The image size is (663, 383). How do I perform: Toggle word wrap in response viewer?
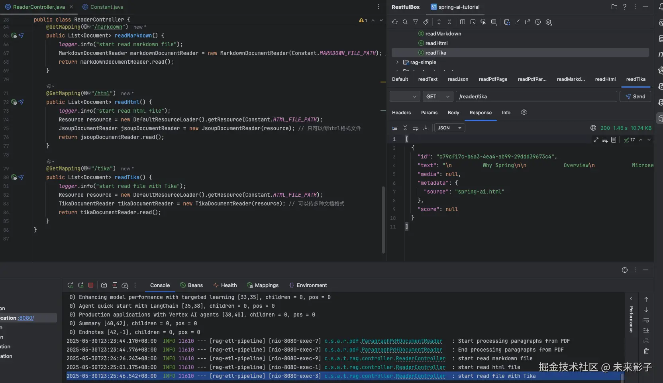click(416, 128)
